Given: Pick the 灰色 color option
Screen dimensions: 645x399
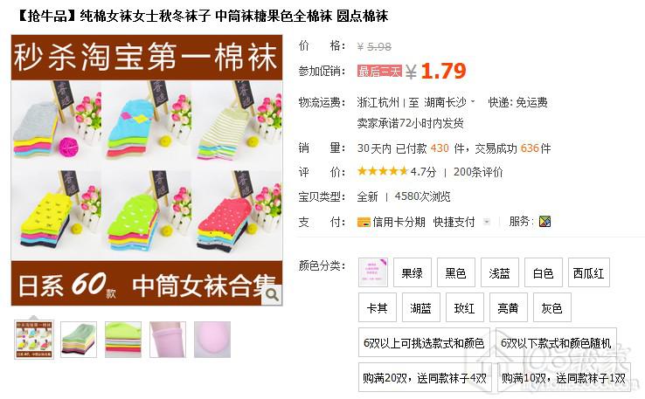Looking at the screenshot, I should click(x=551, y=307).
